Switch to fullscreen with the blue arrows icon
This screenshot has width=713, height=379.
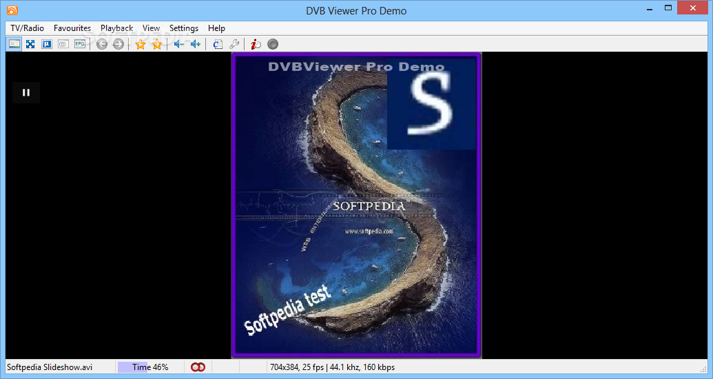[30, 44]
